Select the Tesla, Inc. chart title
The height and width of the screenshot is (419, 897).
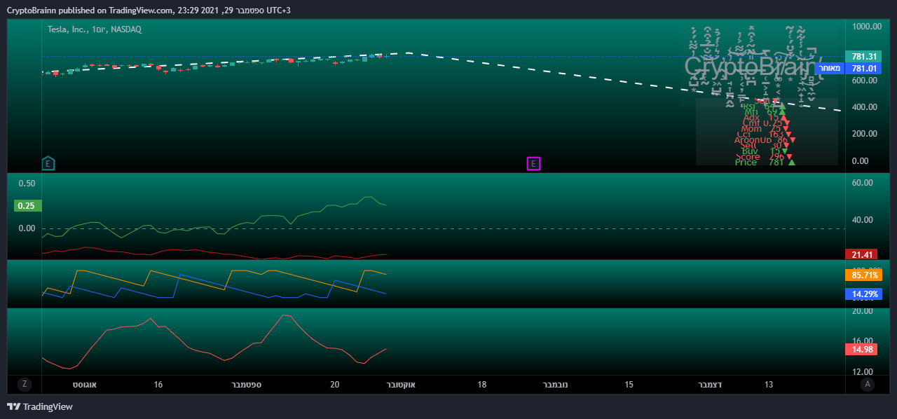(95, 29)
